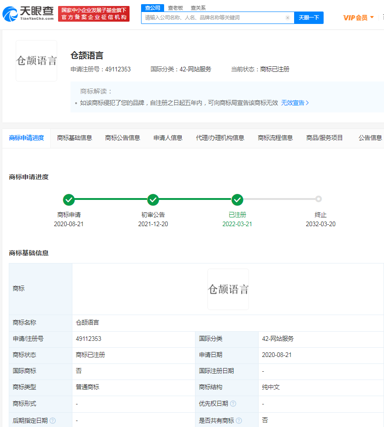Click the red 官方备案企业征信机构 banner
Image resolution: width=384 pixels, height=427 pixels.
(x=94, y=14)
